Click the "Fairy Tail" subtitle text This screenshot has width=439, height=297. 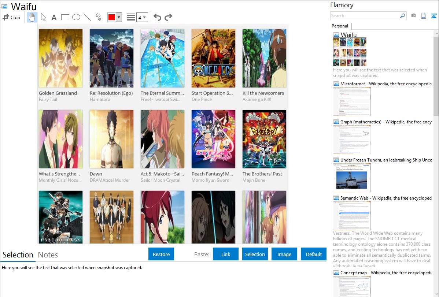(48, 99)
